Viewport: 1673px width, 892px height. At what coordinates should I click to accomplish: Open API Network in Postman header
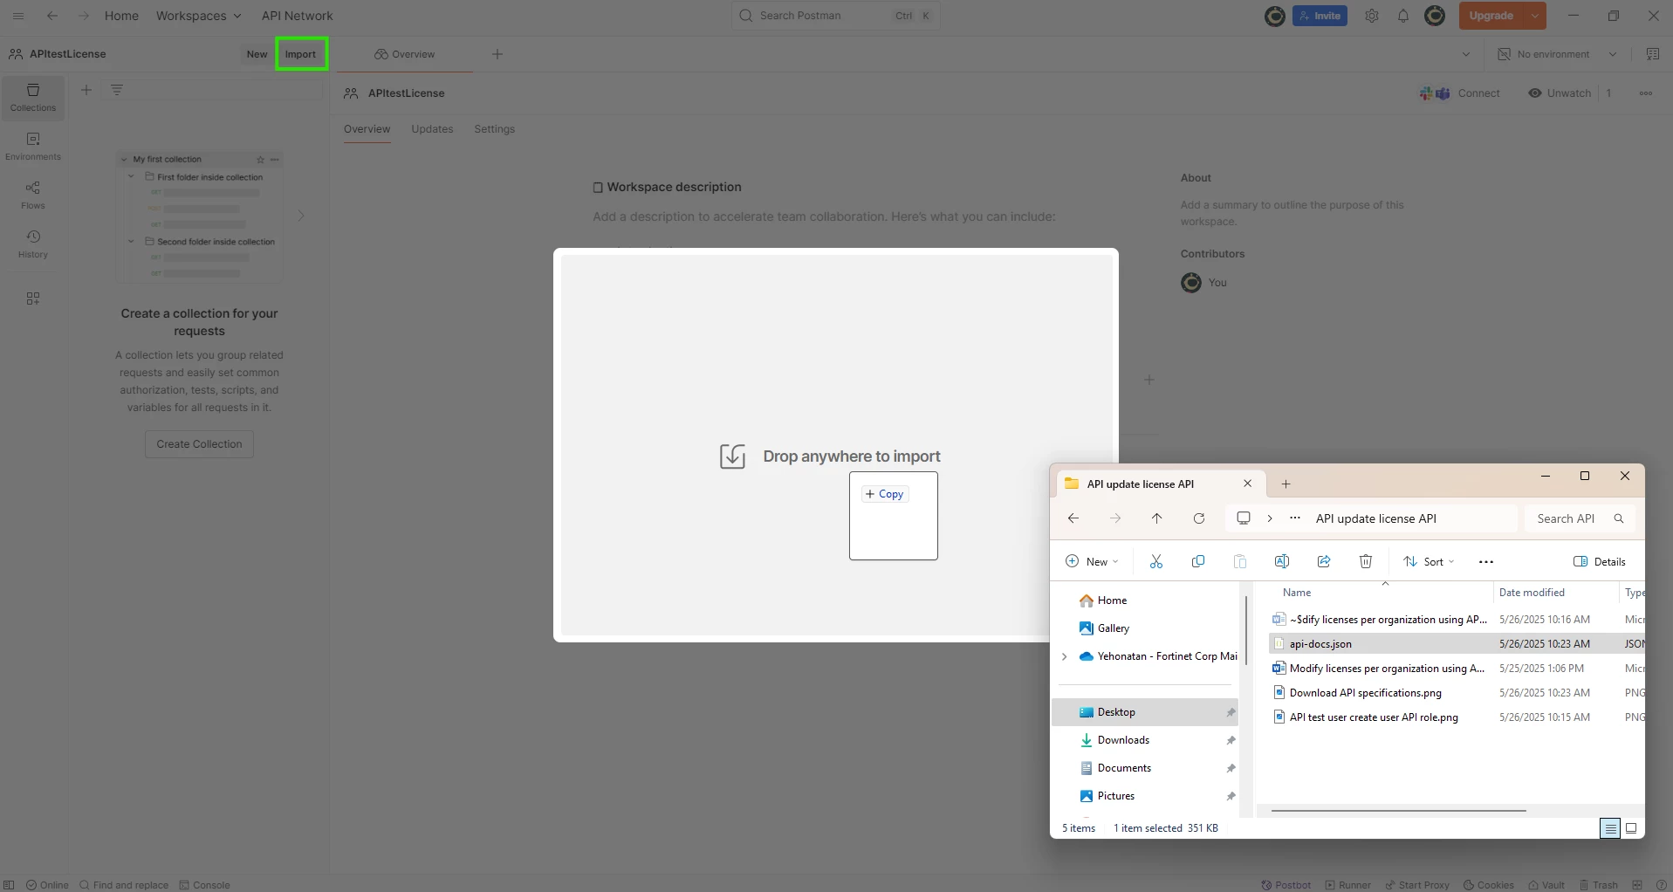[x=298, y=16]
